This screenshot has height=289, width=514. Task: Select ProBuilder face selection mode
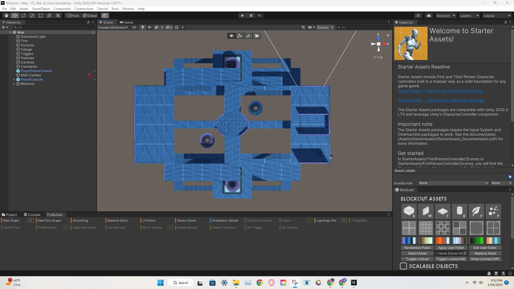click(257, 36)
